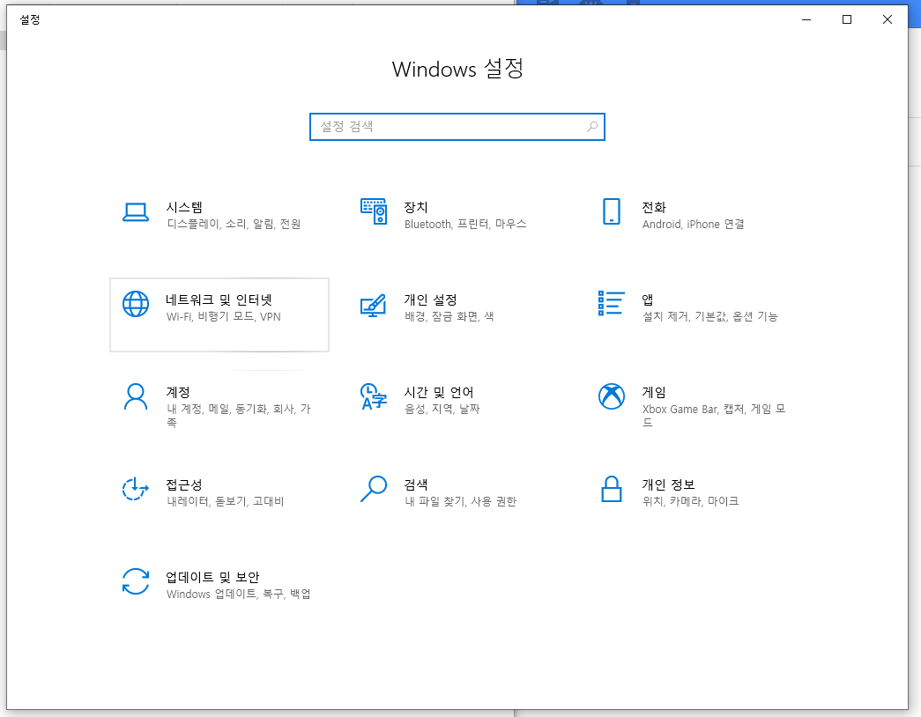Viewport: 921px width, 717px height.
Task: Open the 검색 magnifier category icon
Action: click(x=374, y=489)
